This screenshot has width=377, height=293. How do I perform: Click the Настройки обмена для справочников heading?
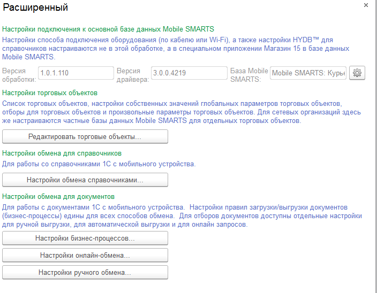(62, 153)
